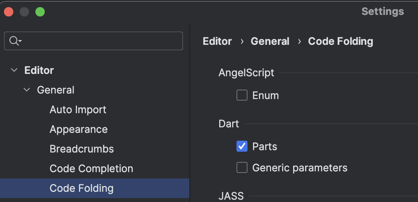Click the search magnifier icon

[15, 41]
